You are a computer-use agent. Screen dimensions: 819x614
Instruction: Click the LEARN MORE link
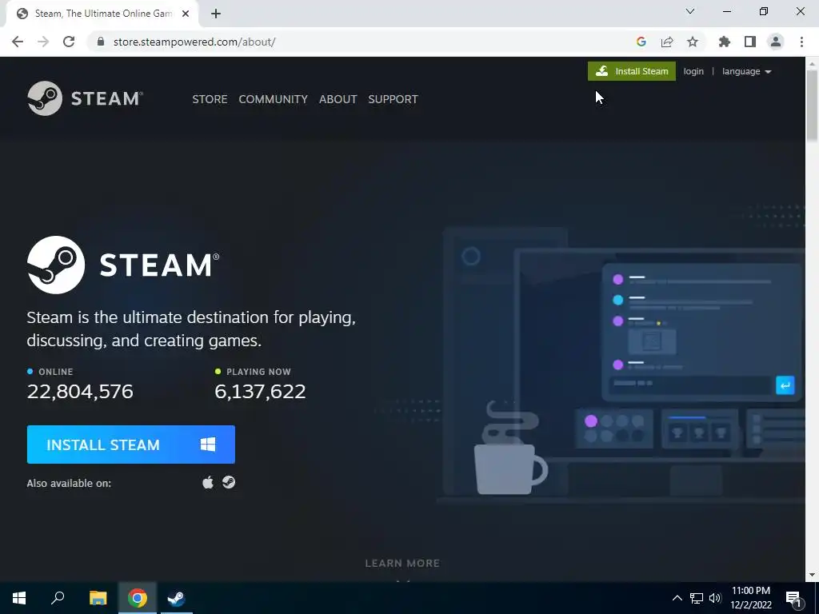(x=402, y=564)
